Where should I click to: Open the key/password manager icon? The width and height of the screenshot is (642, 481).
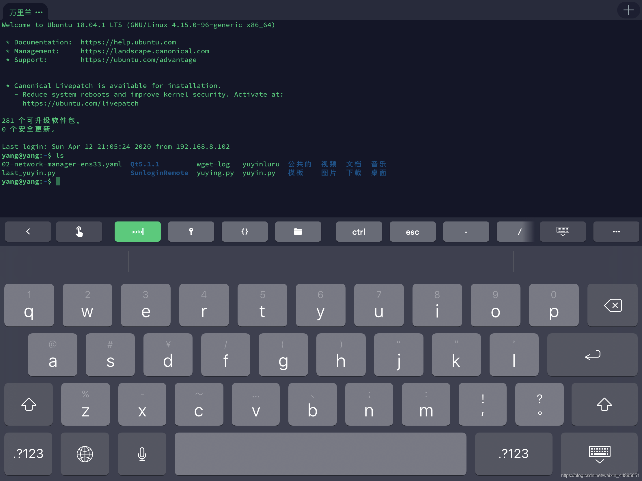coord(191,232)
